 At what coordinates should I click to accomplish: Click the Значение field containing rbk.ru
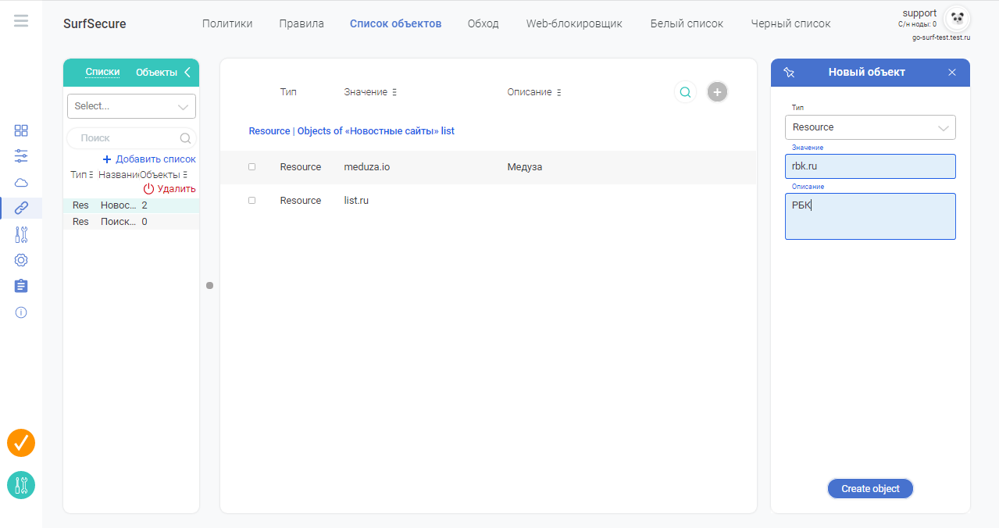coord(870,166)
